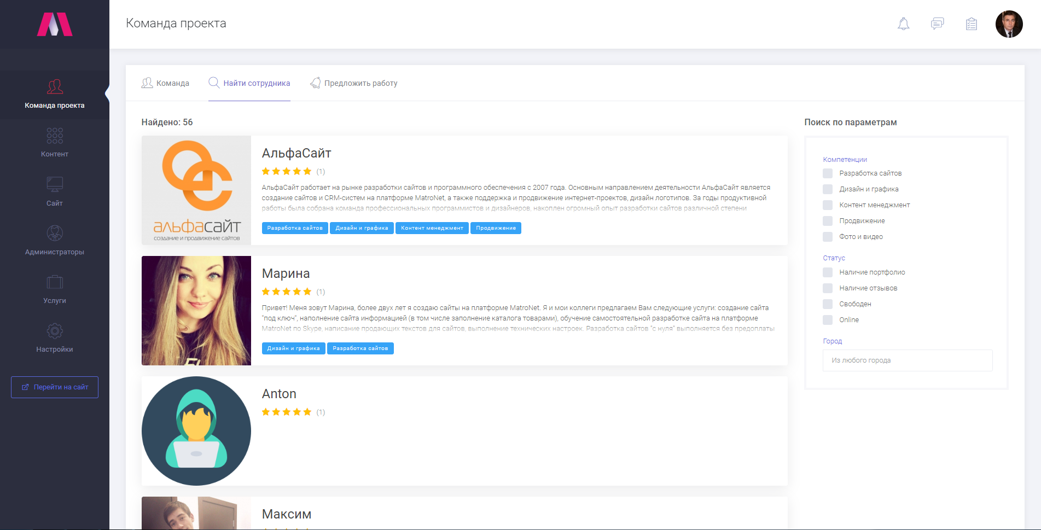Open the Настройки gear section
The height and width of the screenshot is (530, 1041).
[x=55, y=338]
